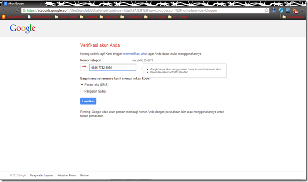Open the im my draft bookmarks folder
The image size is (308, 182).
[x=177, y=17]
